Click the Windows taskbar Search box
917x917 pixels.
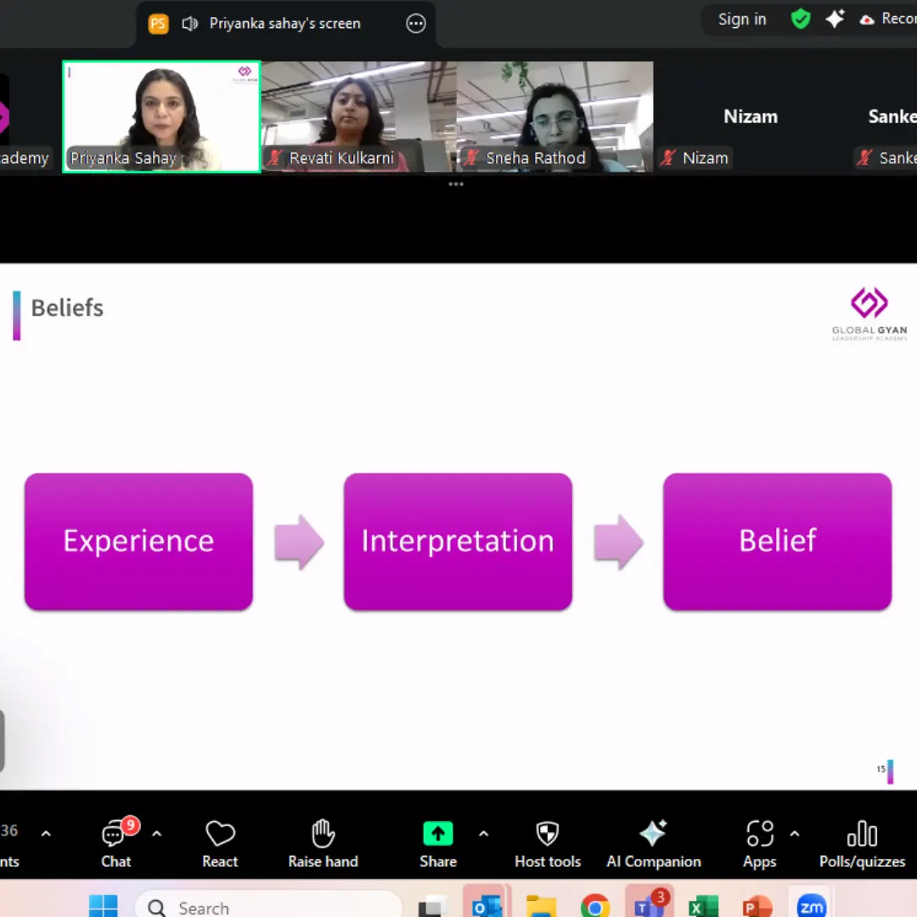coord(267,908)
